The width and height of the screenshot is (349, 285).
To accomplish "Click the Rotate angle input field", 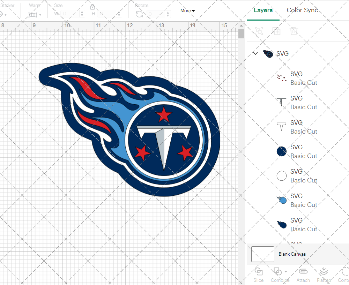I will click(156, 14).
